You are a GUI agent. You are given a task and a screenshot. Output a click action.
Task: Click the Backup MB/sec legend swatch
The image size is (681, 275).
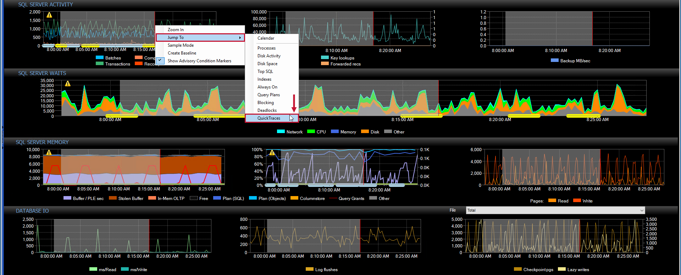pos(555,61)
